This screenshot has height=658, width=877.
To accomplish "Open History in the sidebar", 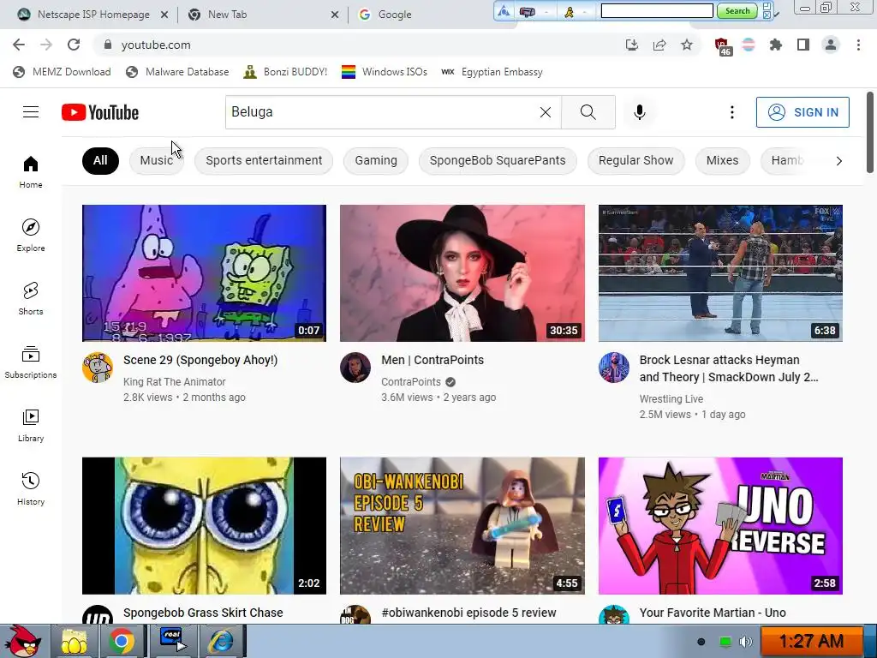I will [x=31, y=488].
